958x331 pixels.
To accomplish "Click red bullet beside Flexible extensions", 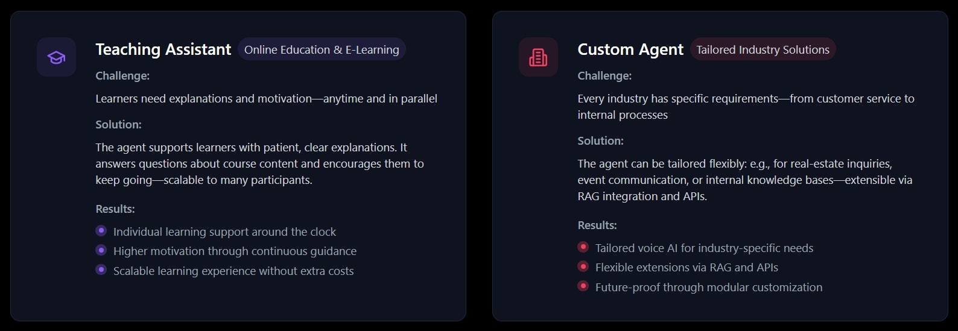I will pyautogui.click(x=583, y=266).
